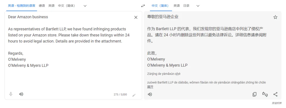
Task: Share the translation
Action: [x=275, y=94]
